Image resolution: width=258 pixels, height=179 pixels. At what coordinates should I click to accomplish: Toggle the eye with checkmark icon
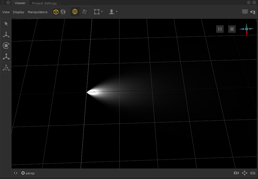pyautogui.click(x=253, y=12)
